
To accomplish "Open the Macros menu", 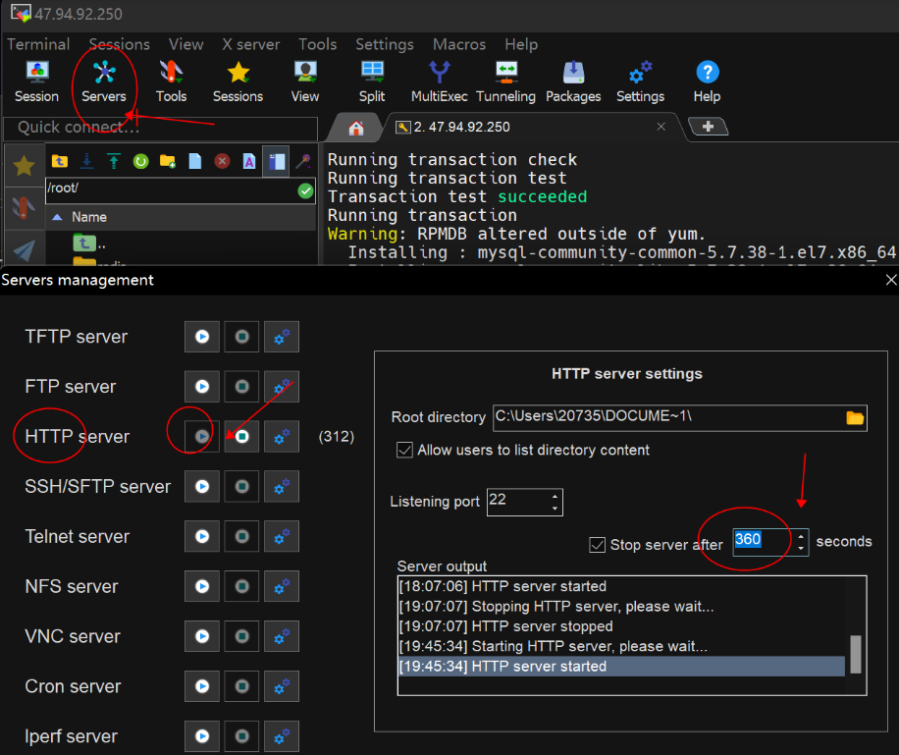I will click(x=459, y=44).
